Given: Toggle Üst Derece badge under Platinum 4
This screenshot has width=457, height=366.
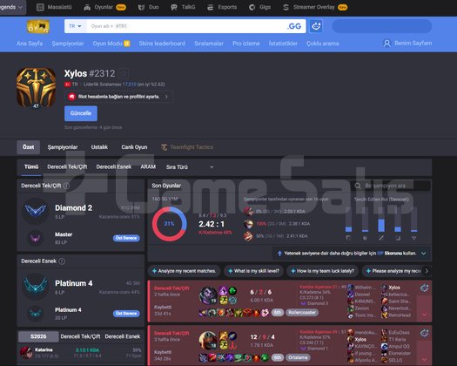Looking at the screenshot, I should click(126, 313).
